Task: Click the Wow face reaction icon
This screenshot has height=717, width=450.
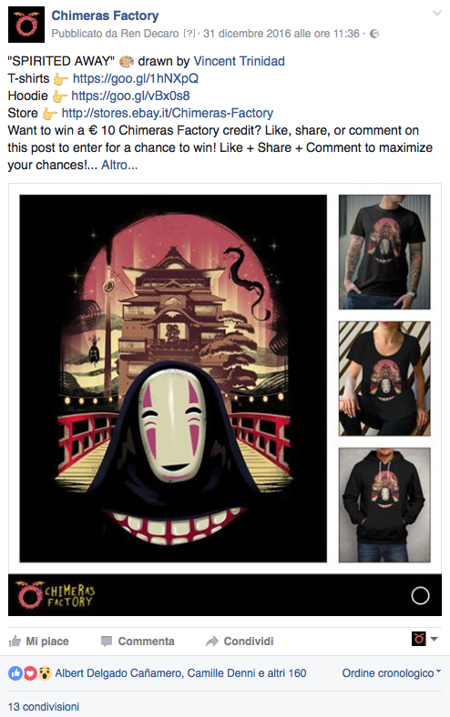Action: click(x=45, y=672)
